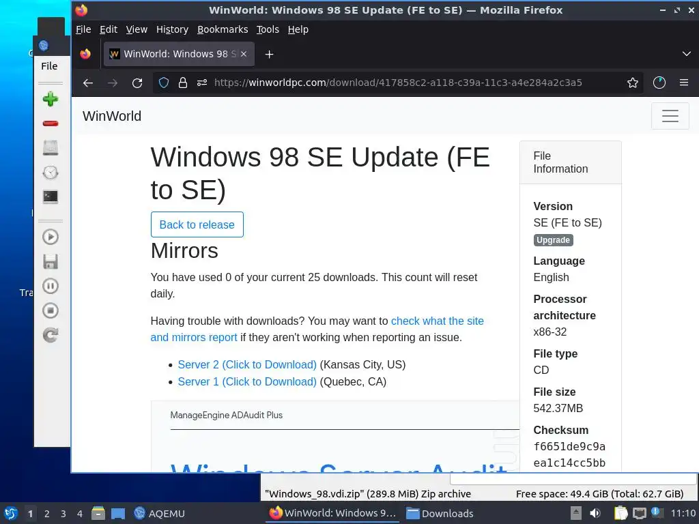Switch to Downloads window in taskbar
Image resolution: width=699 pixels, height=524 pixels.
click(440, 513)
